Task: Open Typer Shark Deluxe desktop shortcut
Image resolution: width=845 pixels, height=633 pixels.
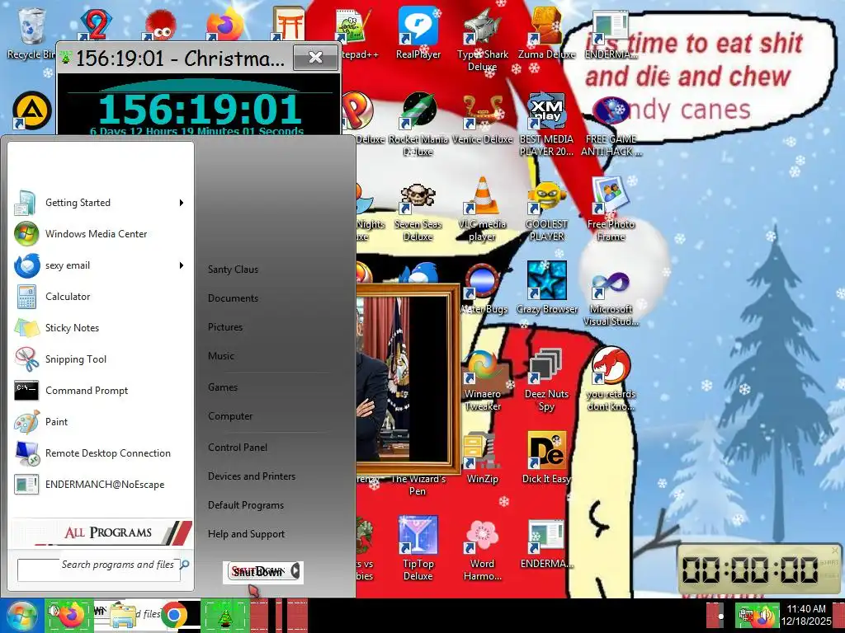Action: click(482, 40)
